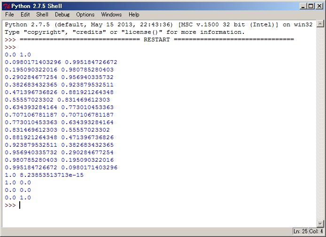Open the Debug menu

(x=62, y=15)
